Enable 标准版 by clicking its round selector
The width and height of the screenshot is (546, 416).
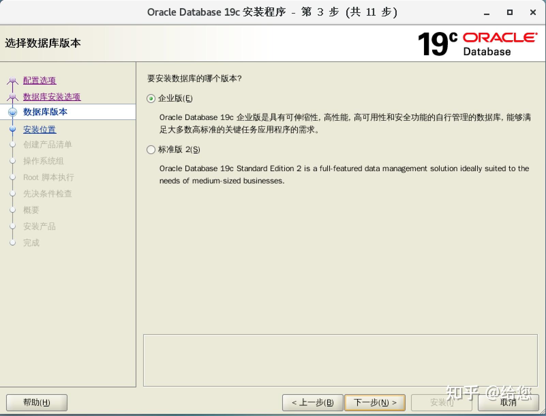(x=151, y=150)
